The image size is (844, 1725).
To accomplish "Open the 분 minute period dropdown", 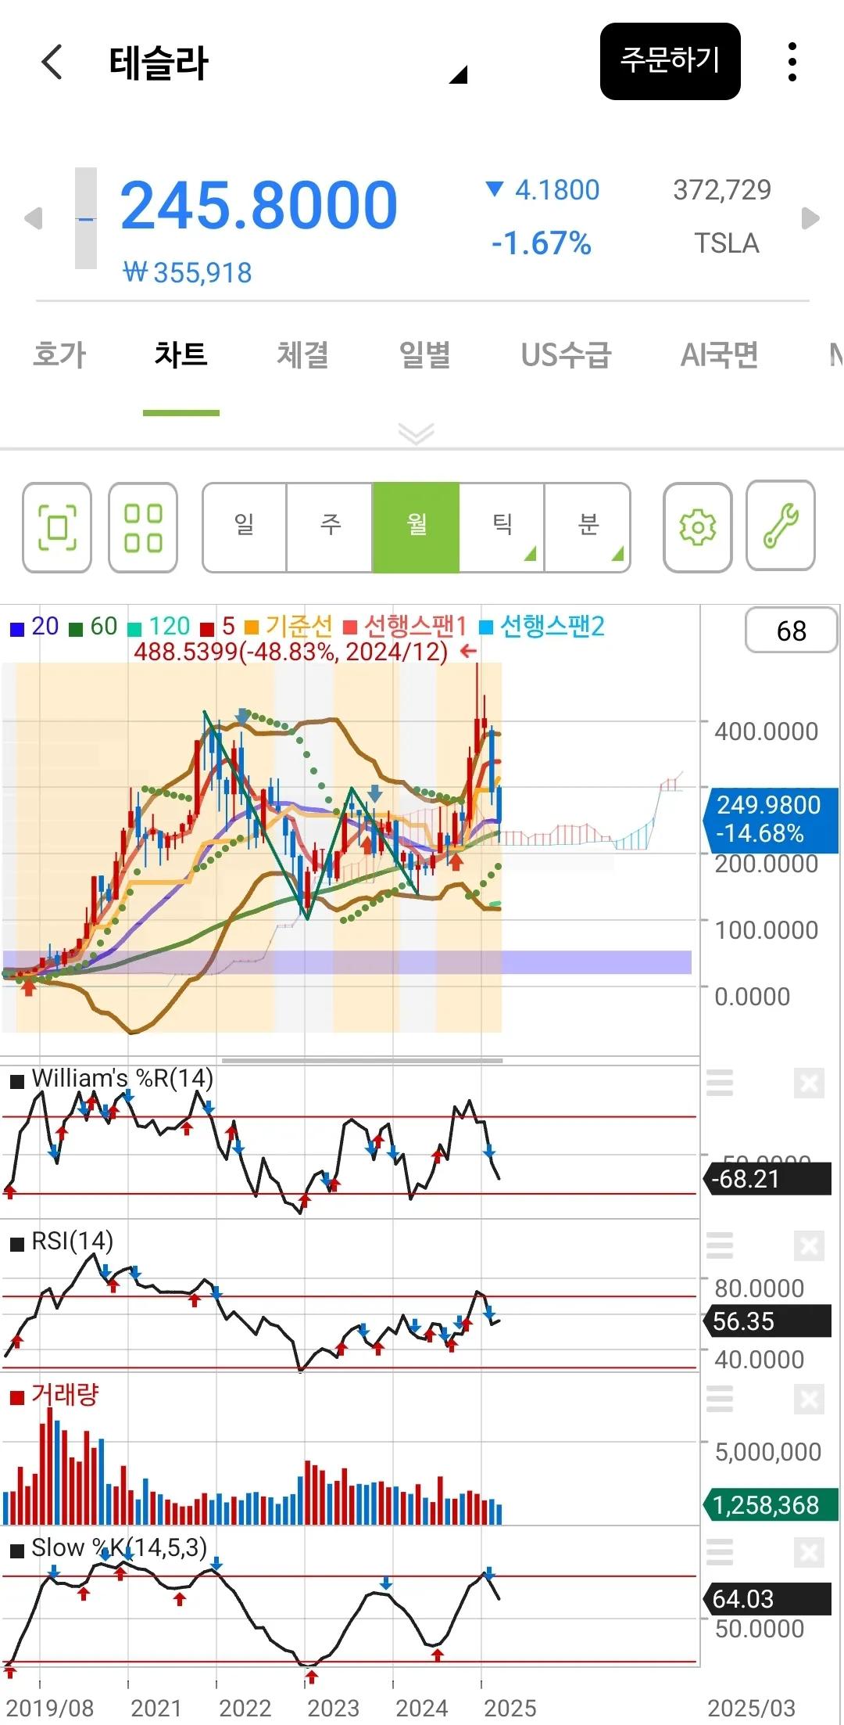I will click(588, 527).
